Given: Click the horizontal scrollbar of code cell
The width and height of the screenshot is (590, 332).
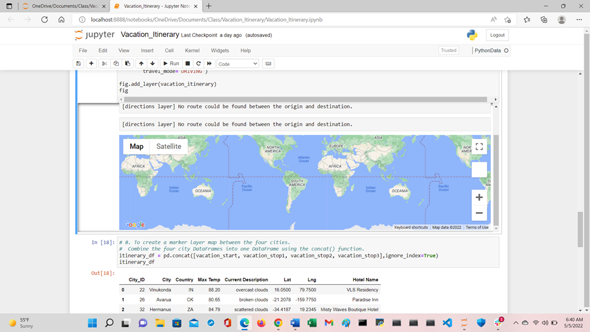Looking at the screenshot, I should [x=305, y=99].
